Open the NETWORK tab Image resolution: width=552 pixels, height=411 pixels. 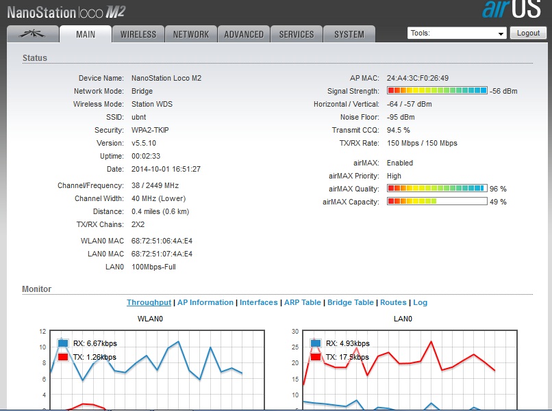191,34
